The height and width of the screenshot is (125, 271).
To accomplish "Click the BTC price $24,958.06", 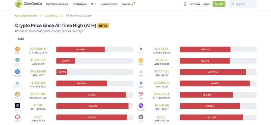I will click(38, 49).
